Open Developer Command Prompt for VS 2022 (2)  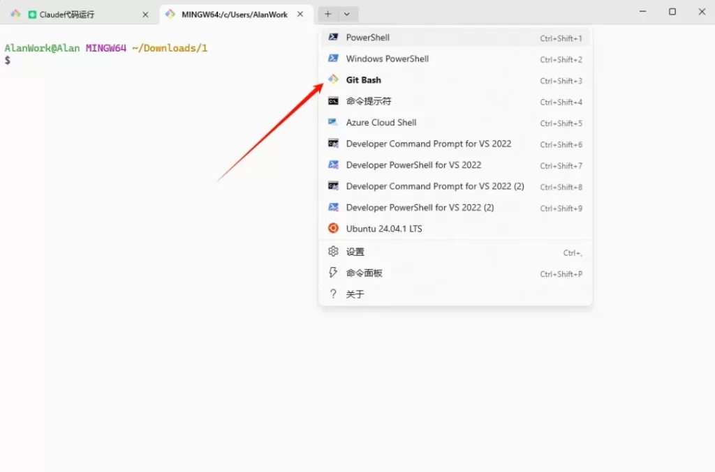point(455,186)
